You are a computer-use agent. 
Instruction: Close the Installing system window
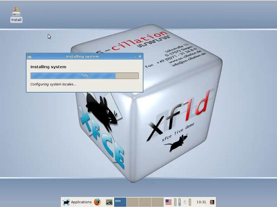[x=140, y=57]
